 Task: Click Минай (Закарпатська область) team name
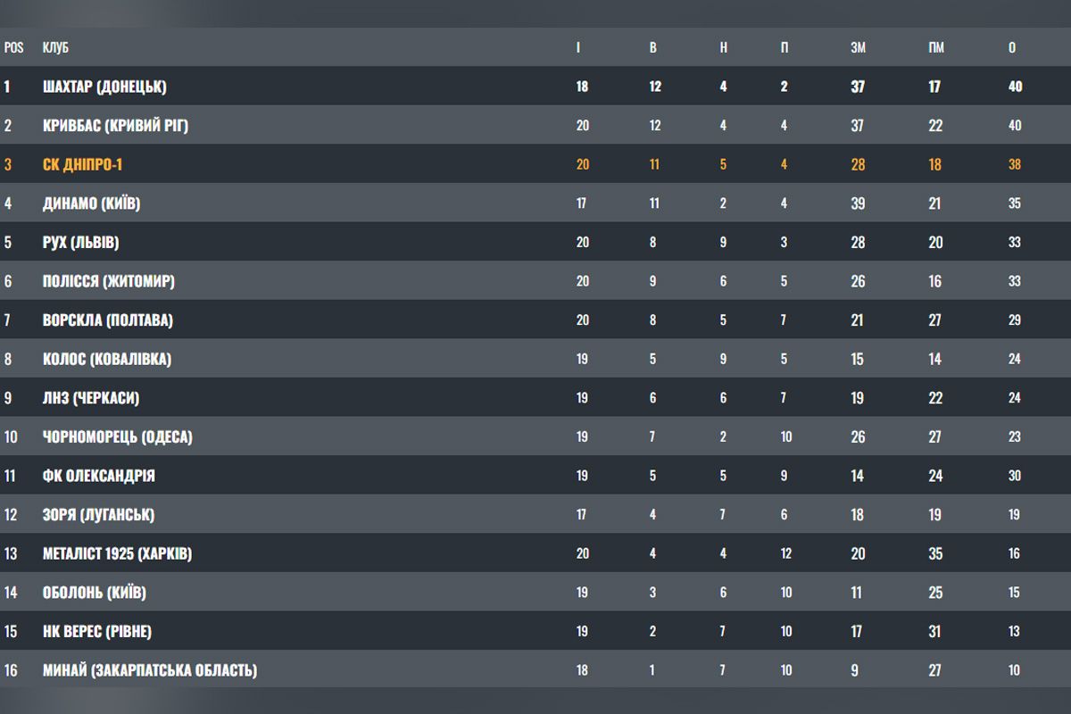(149, 670)
